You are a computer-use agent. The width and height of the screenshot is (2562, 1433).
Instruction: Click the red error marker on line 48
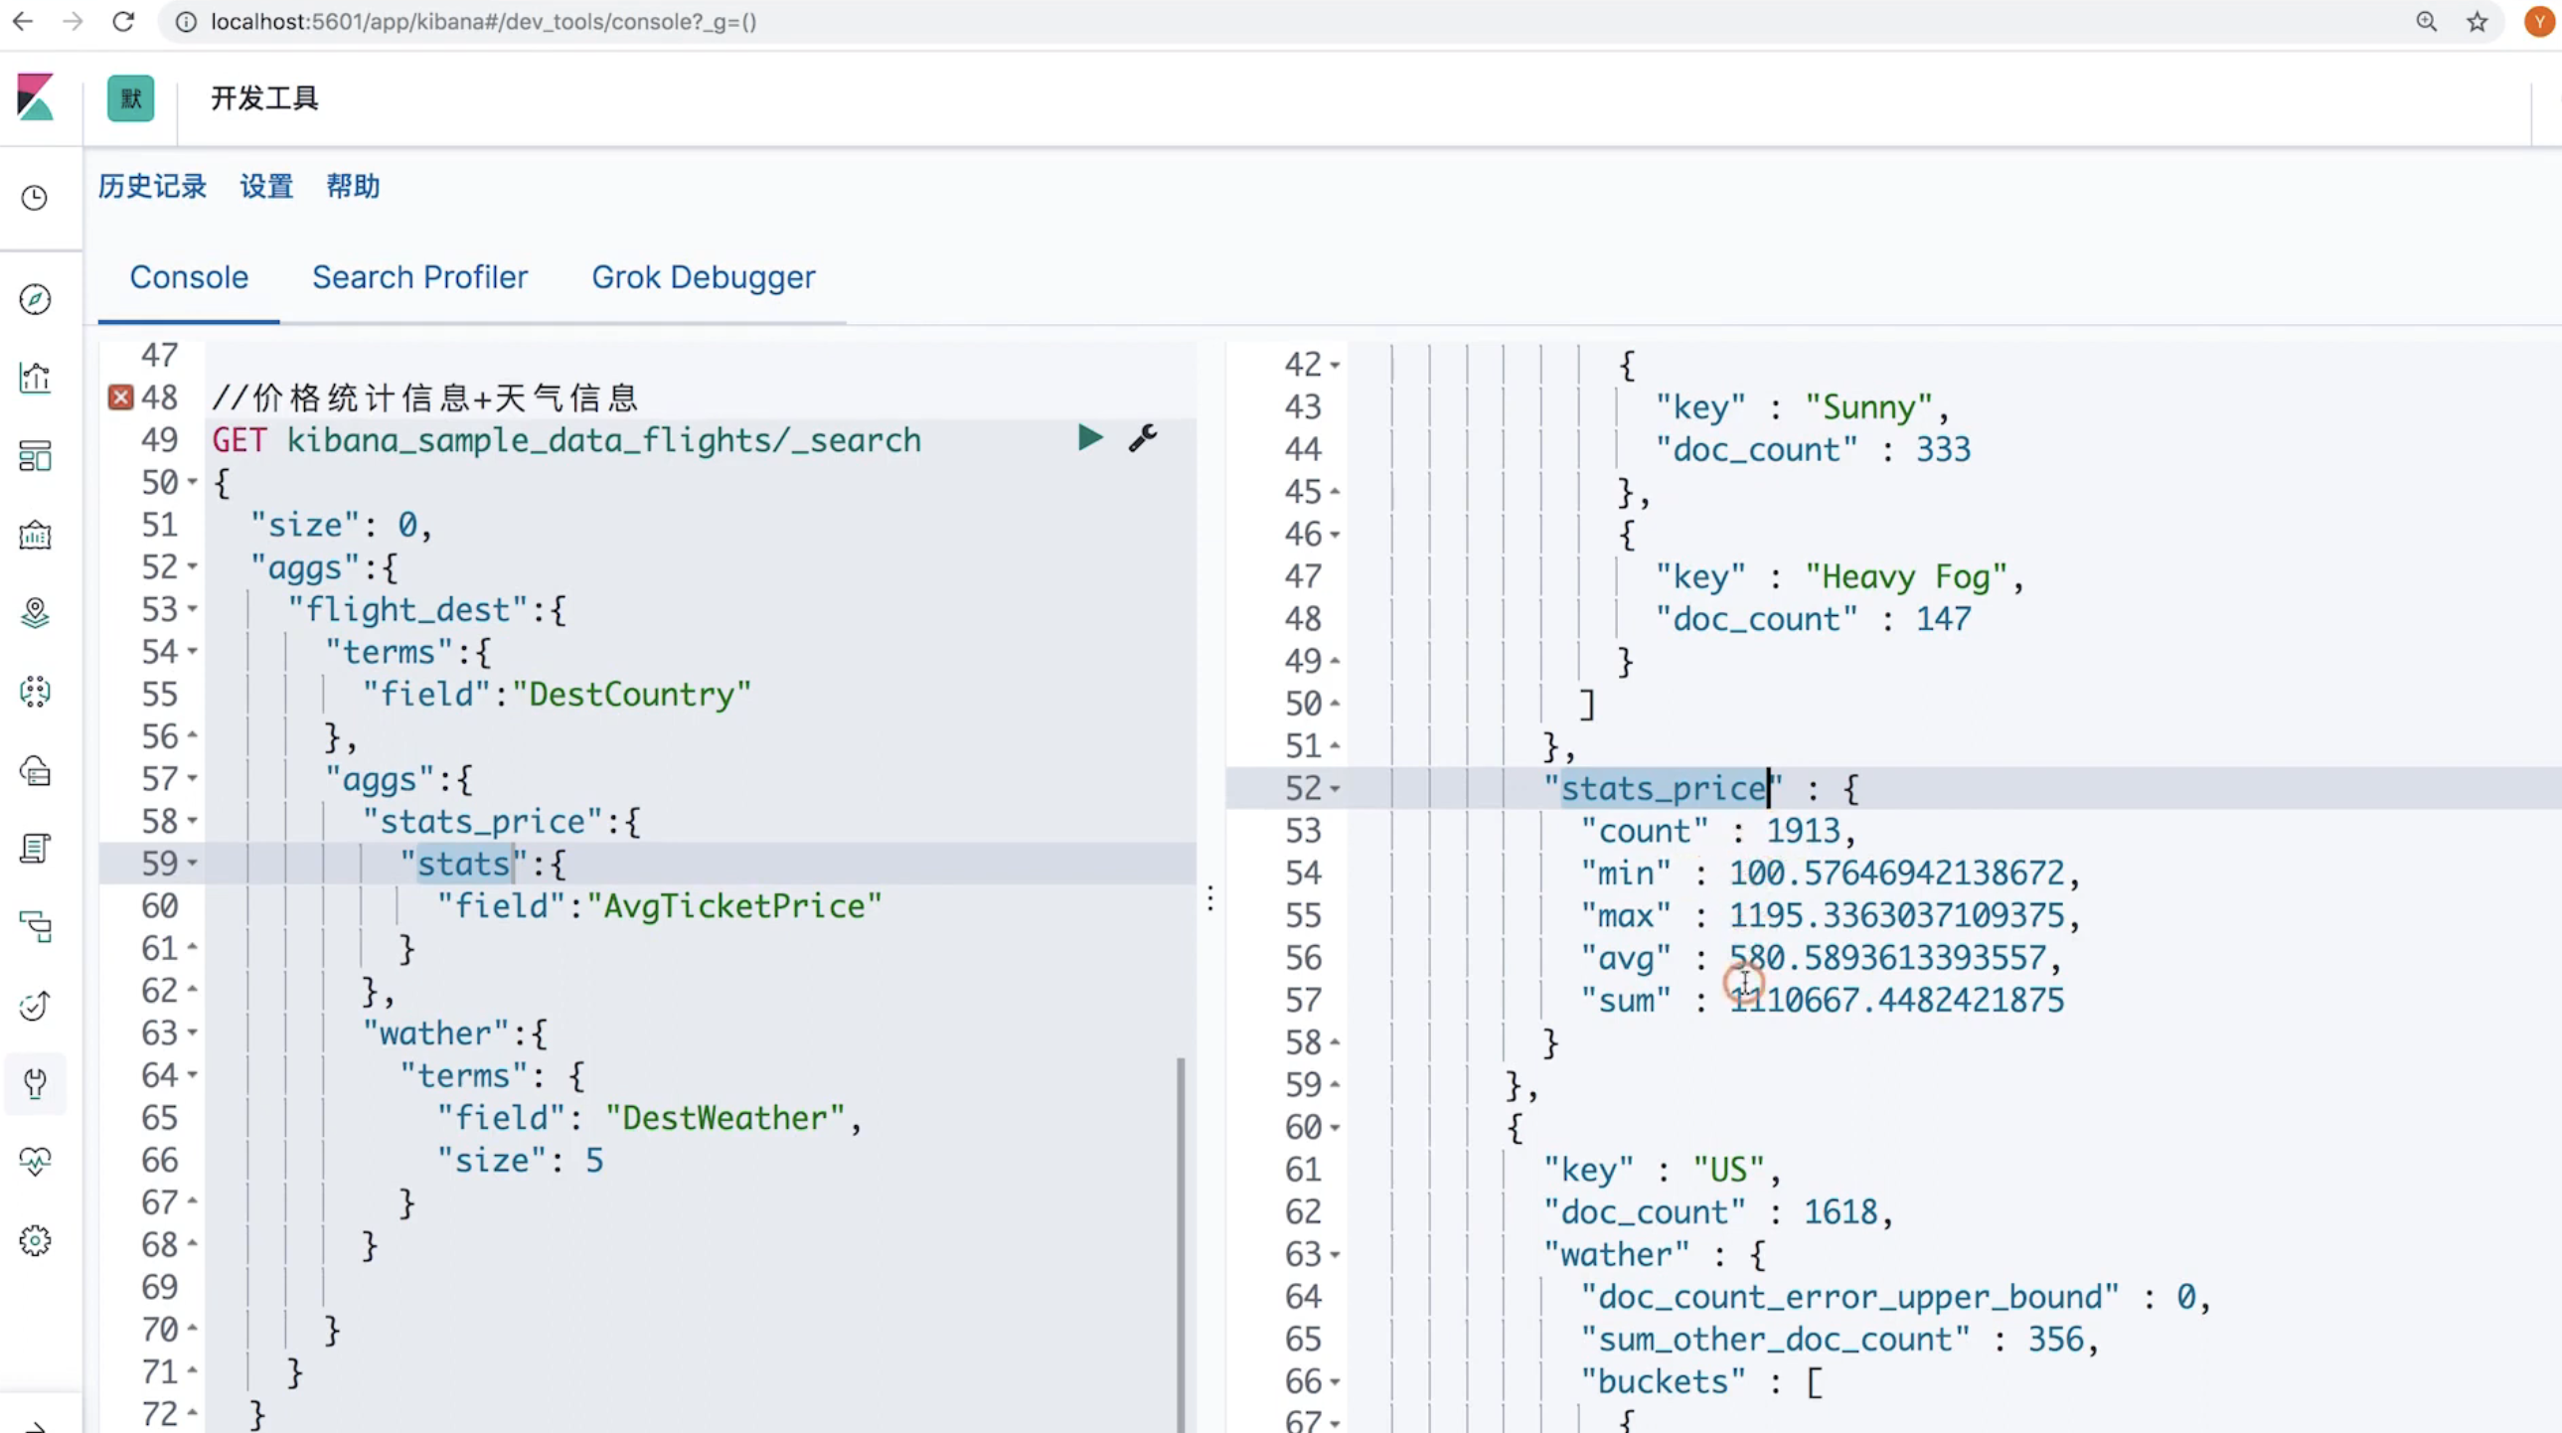(120, 398)
